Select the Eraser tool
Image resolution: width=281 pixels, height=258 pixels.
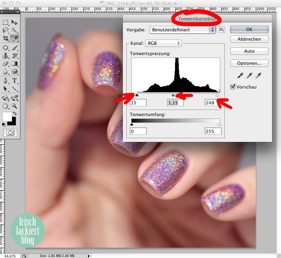coord(6,63)
